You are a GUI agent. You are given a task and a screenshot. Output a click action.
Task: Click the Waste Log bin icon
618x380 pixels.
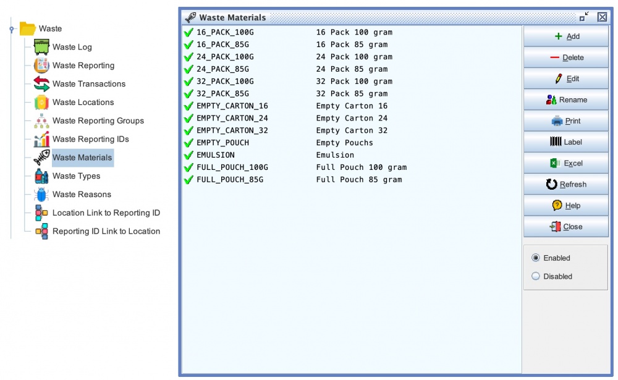pyautogui.click(x=41, y=47)
